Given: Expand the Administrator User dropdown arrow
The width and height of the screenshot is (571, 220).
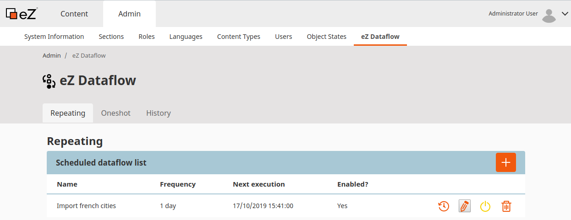Looking at the screenshot, I should click(x=565, y=14).
